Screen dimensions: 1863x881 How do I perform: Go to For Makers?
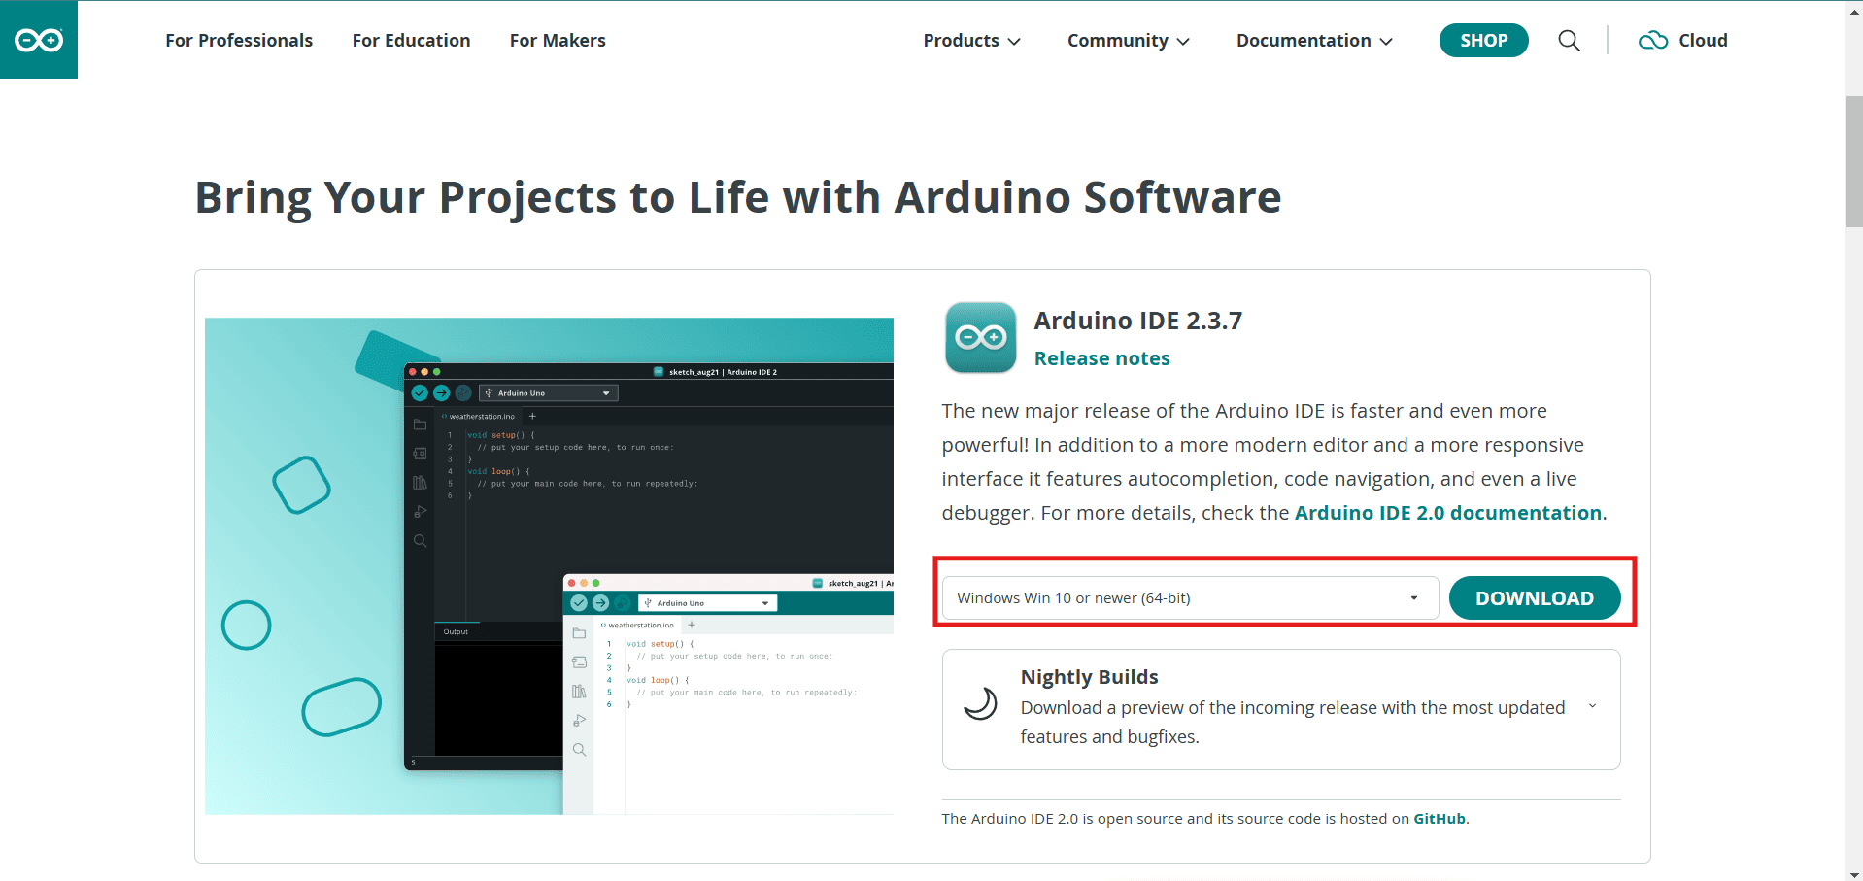(x=558, y=41)
